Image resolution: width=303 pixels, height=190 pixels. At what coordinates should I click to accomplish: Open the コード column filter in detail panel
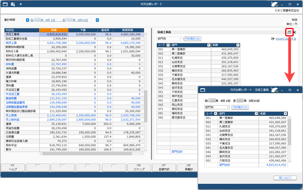tap(168, 45)
